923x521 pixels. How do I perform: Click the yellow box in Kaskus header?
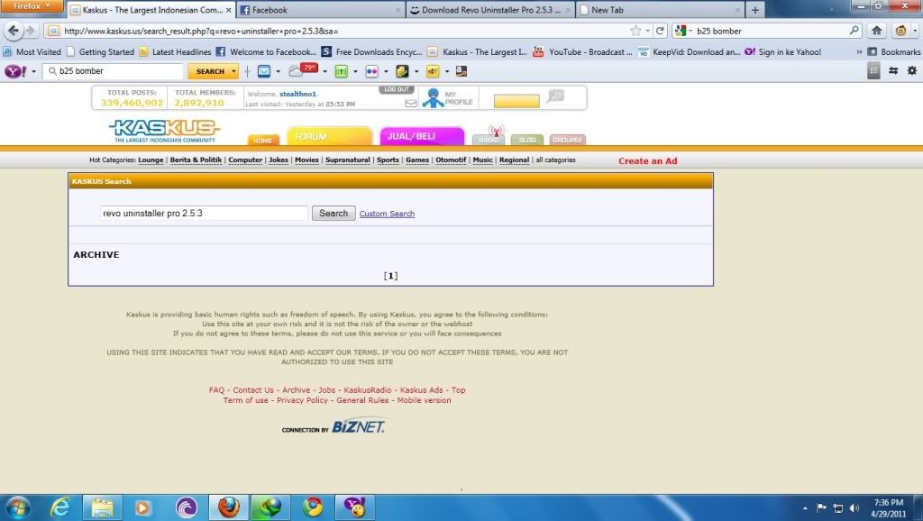(516, 101)
